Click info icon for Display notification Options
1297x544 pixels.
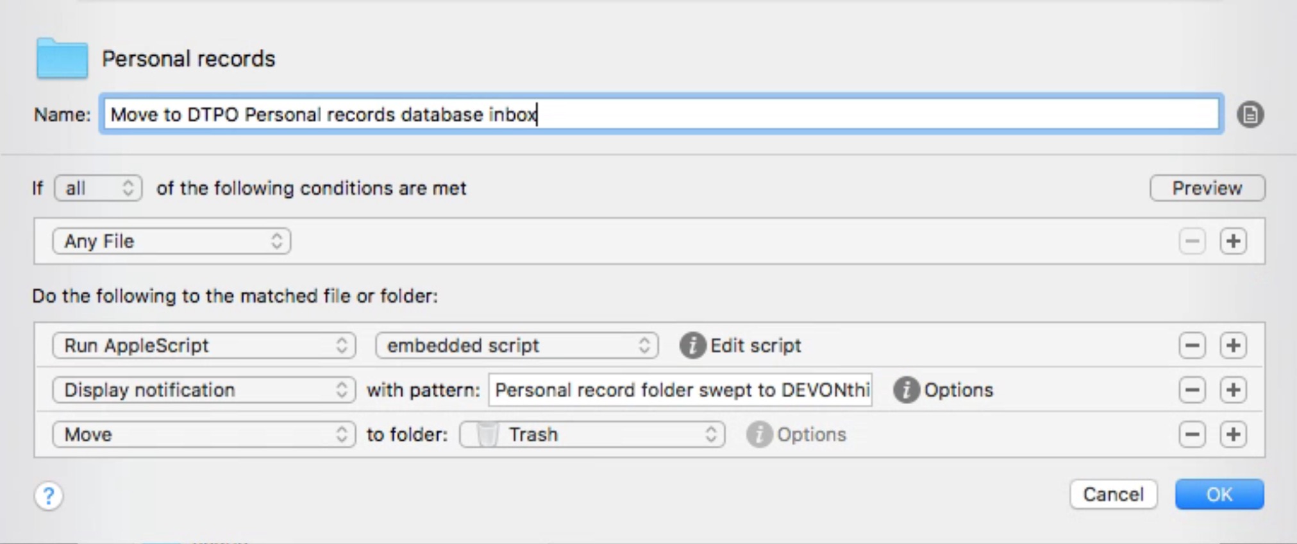point(906,390)
